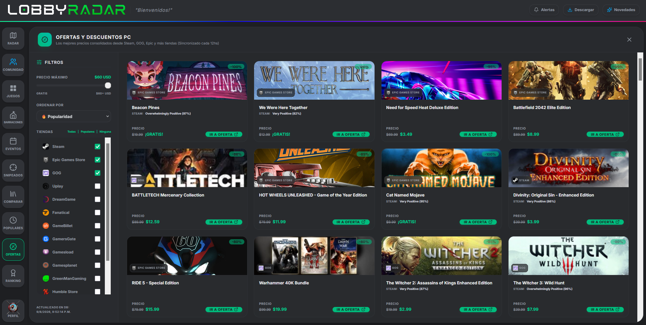The image size is (646, 325).
Task: Click the Beacon Pines banner image
Action: coord(187,81)
